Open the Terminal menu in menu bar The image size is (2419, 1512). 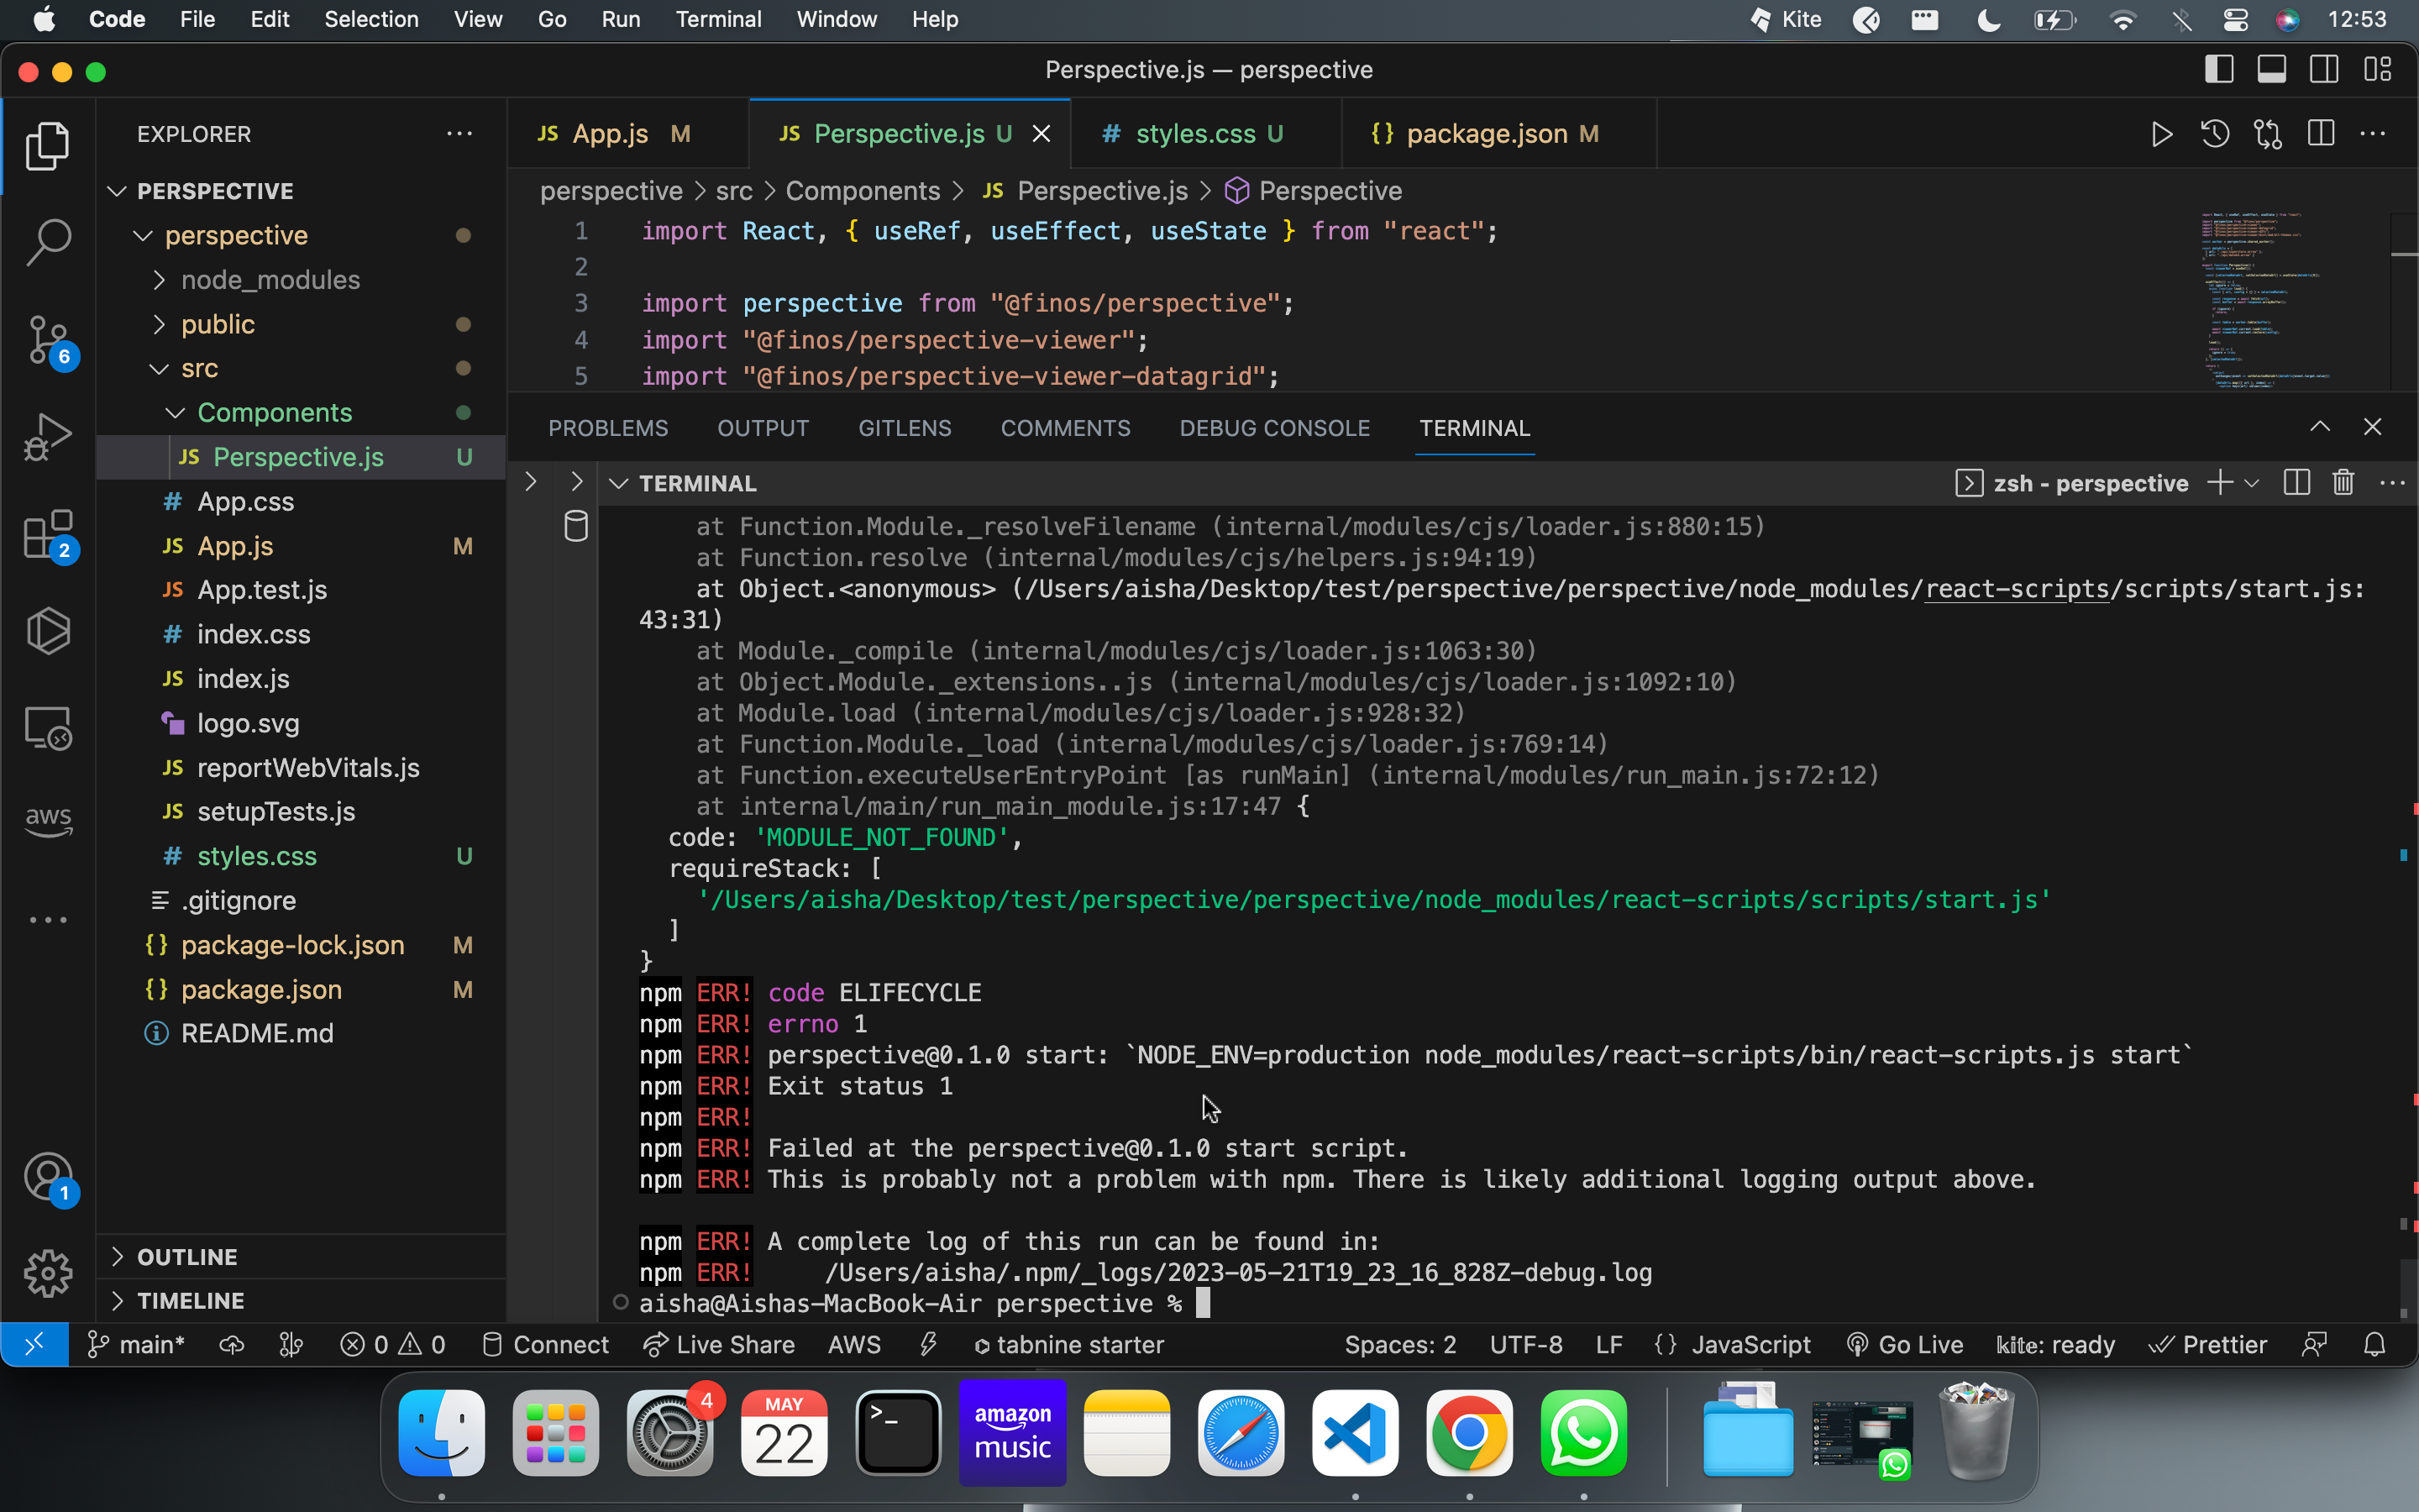pos(717,19)
